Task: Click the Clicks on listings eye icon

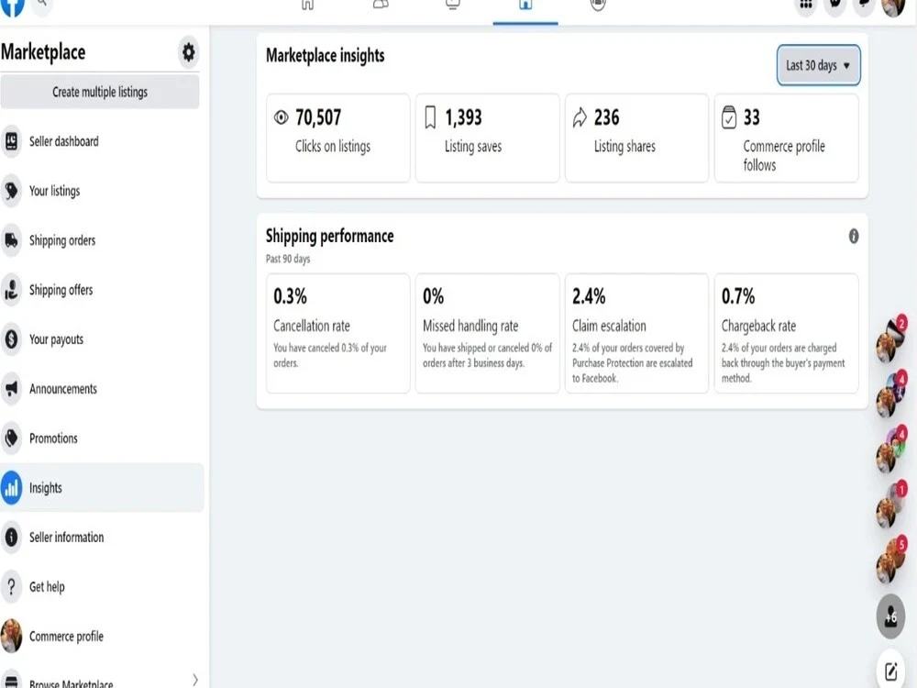Action: click(282, 117)
